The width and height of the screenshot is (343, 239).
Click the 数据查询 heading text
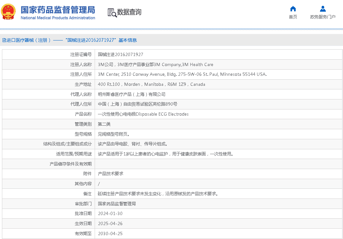(129, 12)
